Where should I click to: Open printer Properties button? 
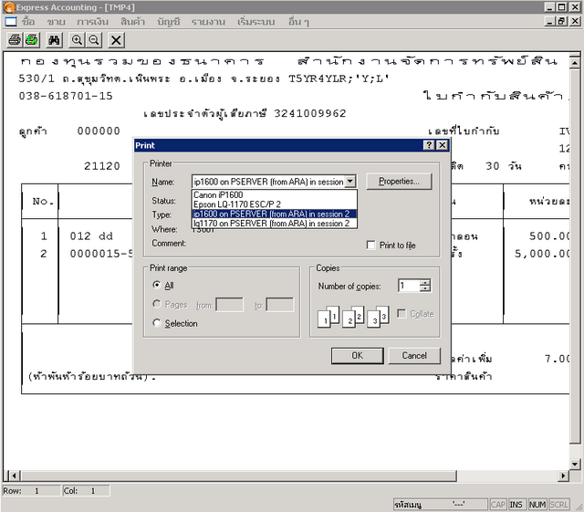click(x=399, y=182)
